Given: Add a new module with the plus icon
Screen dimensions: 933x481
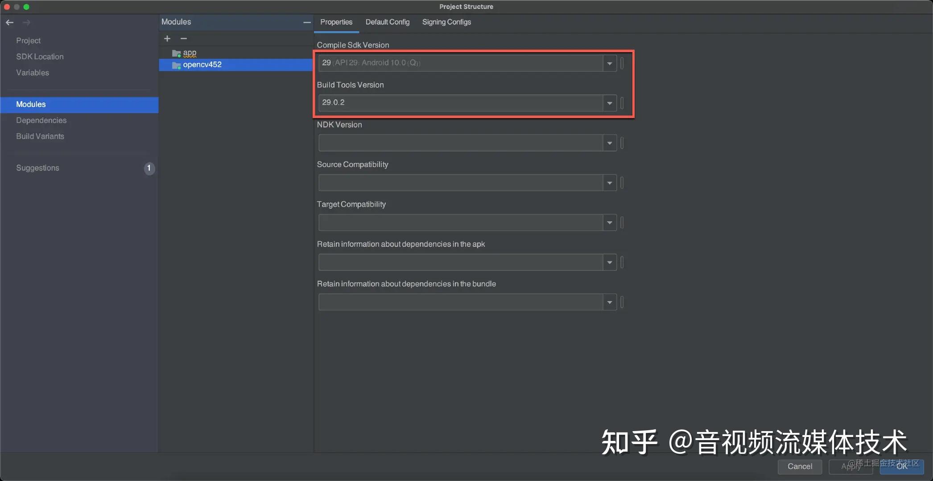Looking at the screenshot, I should coord(167,39).
